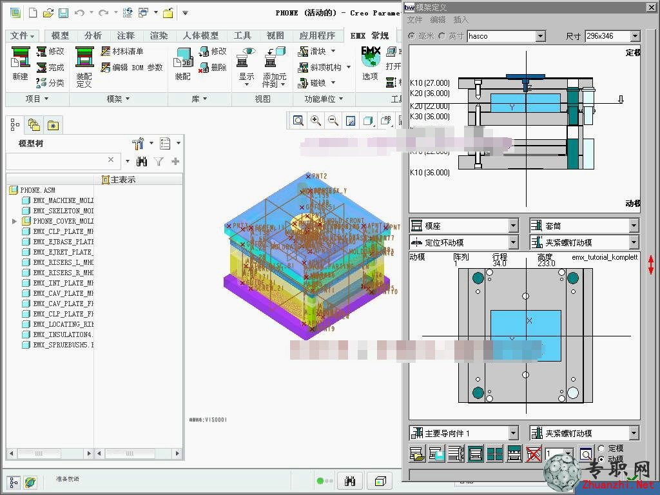Open 编辑 menu in 模架定义 dialog
Screen dimensions: 660x495
[438, 20]
